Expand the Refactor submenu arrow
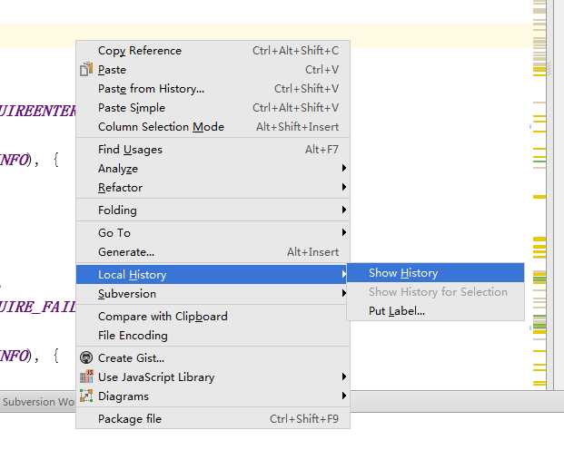Image resolution: width=564 pixels, height=450 pixels. coord(344,187)
